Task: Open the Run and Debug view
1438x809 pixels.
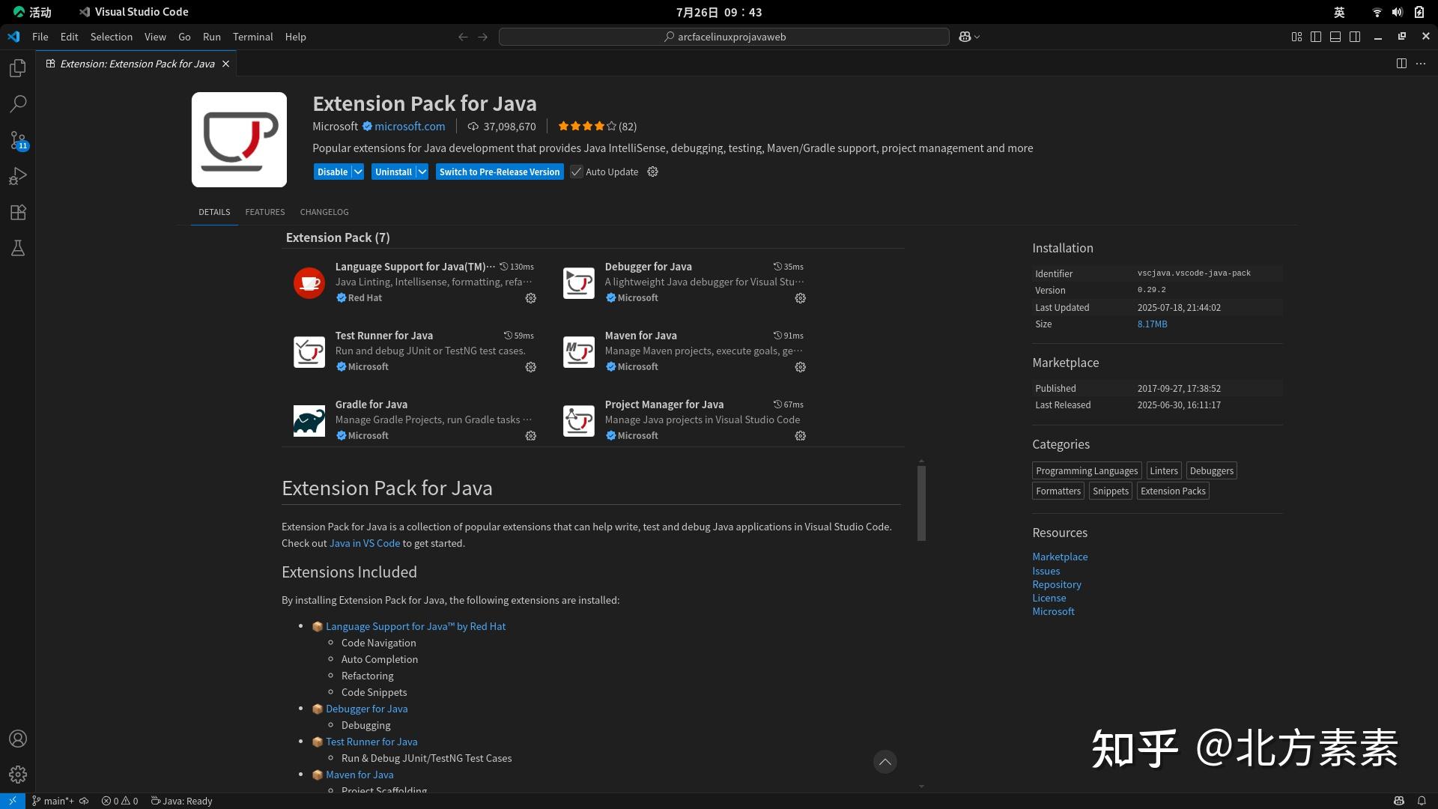Action: pos(17,176)
